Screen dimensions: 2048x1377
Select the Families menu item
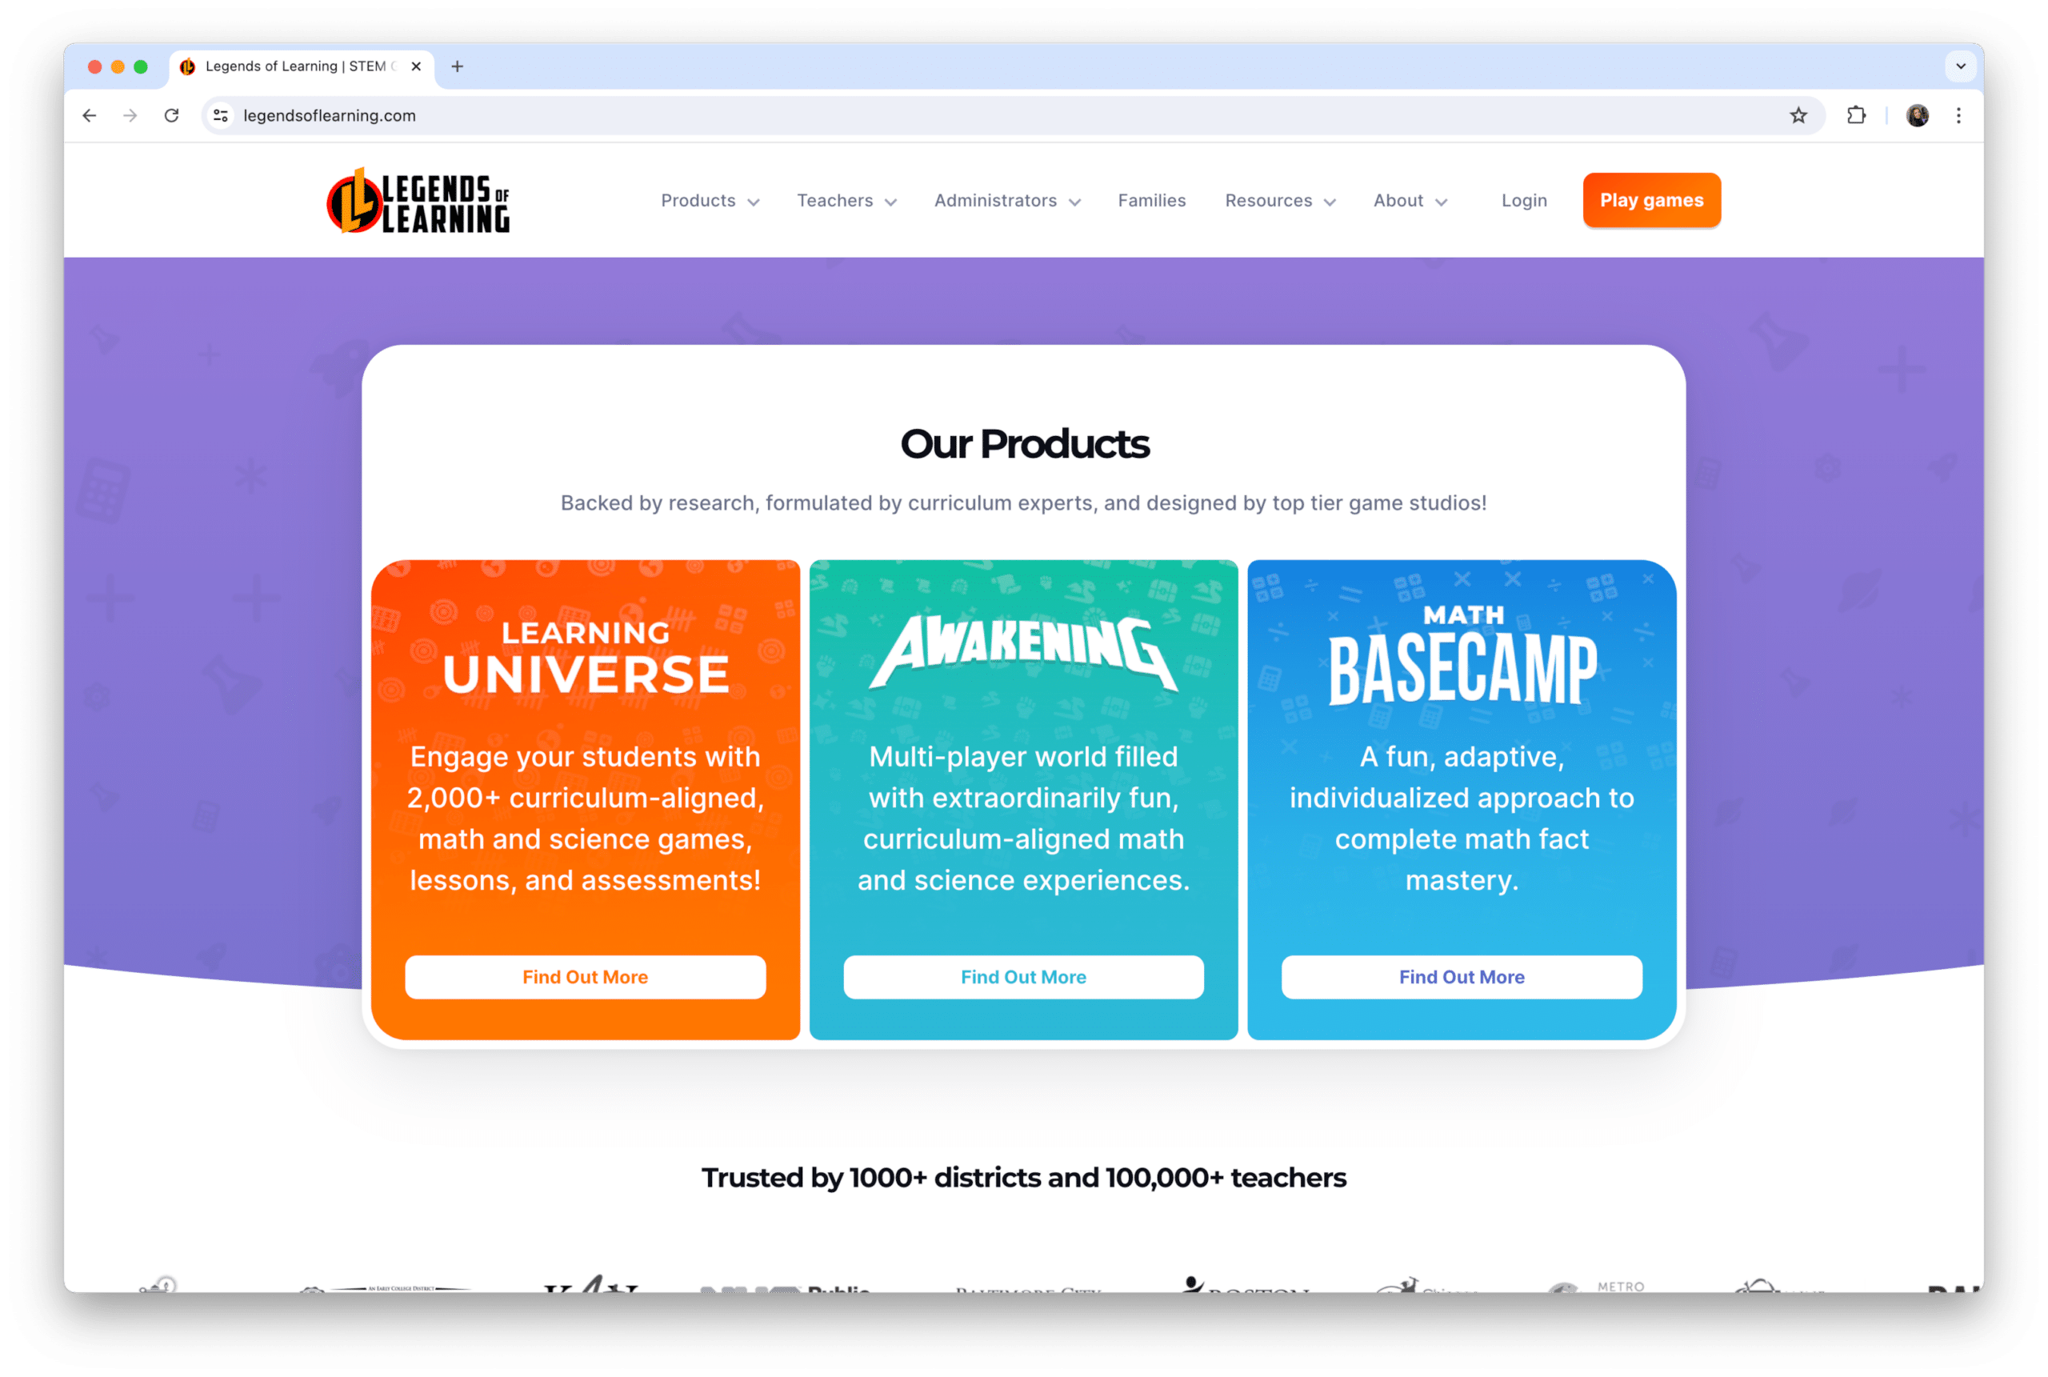pyautogui.click(x=1150, y=200)
